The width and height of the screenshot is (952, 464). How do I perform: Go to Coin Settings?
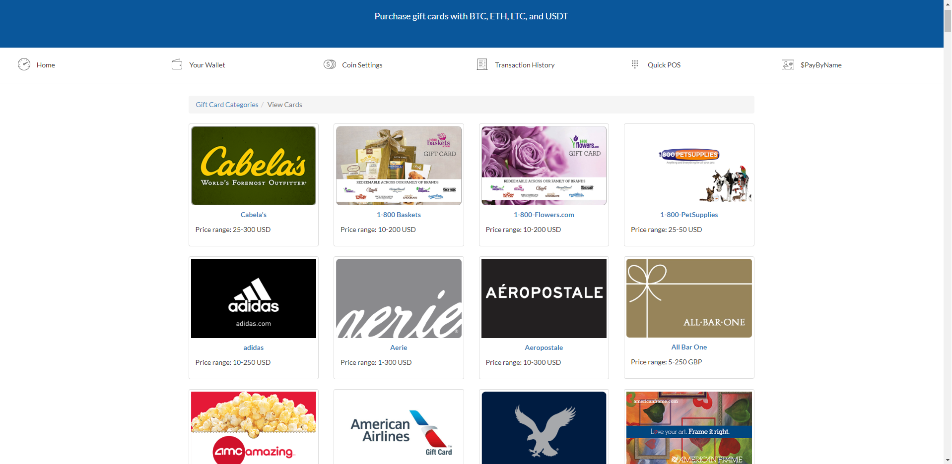coord(362,65)
